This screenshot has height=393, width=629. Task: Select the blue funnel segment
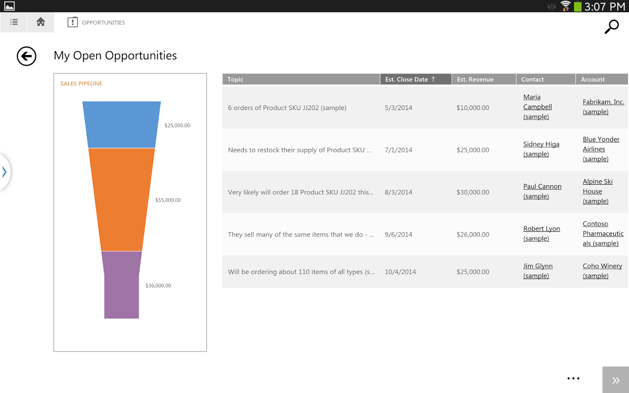121,125
